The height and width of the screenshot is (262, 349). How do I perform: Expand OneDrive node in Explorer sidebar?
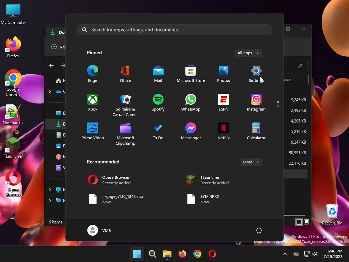(x=50, y=91)
